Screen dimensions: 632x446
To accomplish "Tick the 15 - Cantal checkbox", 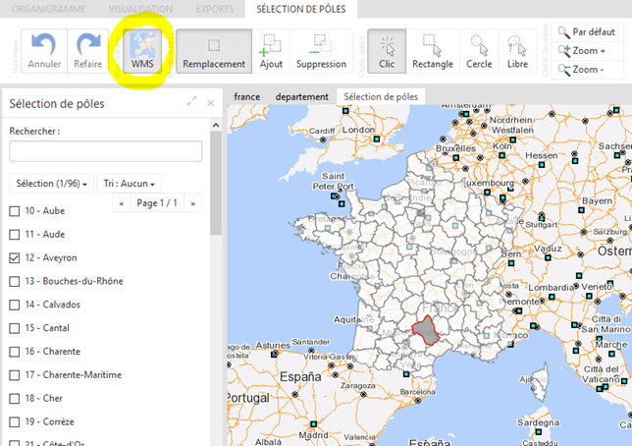I will (15, 328).
